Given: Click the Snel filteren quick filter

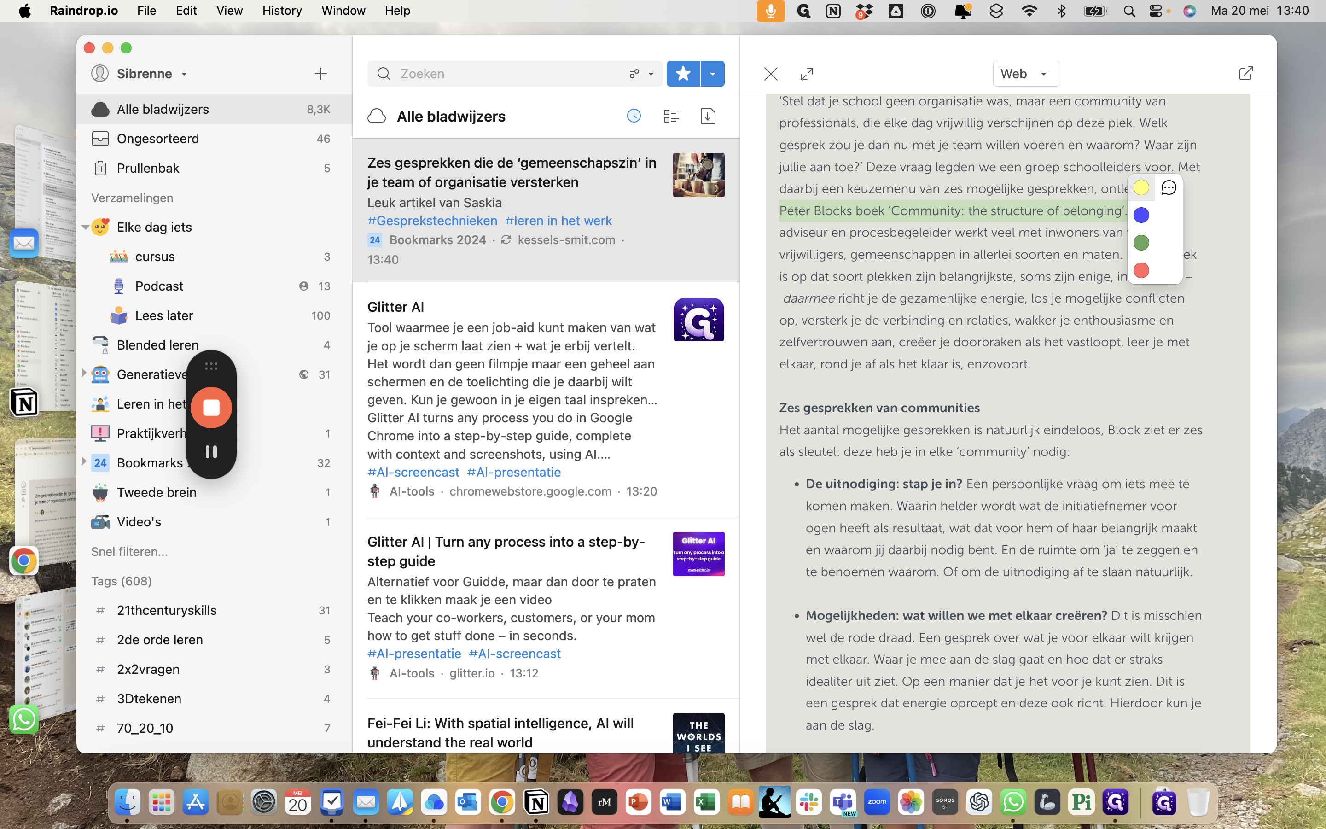Looking at the screenshot, I should (x=129, y=552).
